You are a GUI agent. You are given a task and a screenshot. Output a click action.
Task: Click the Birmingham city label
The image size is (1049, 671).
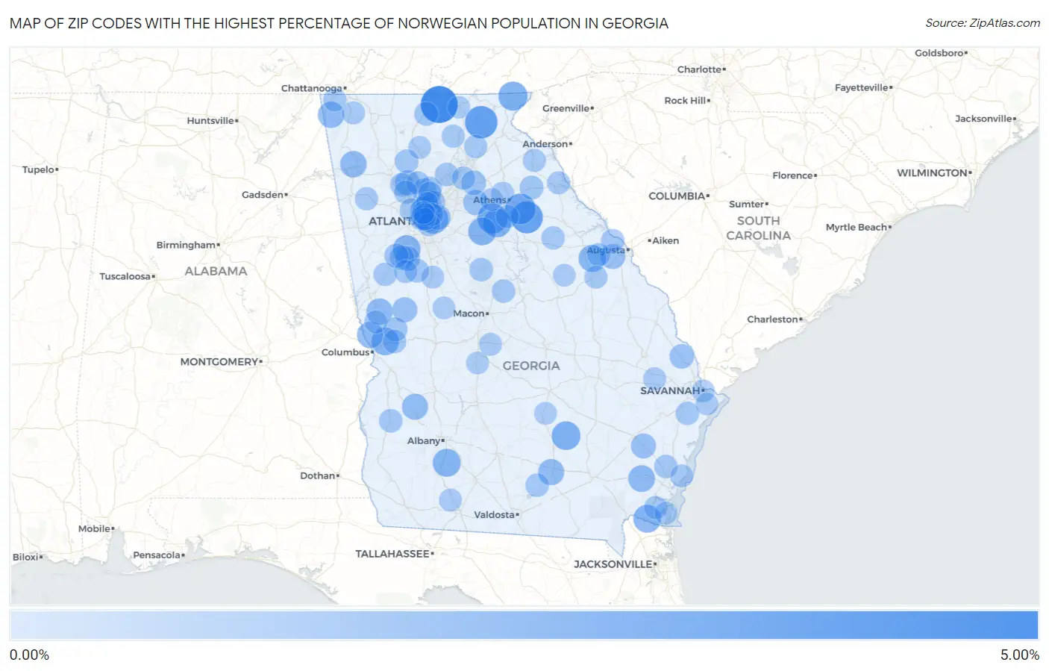click(186, 245)
